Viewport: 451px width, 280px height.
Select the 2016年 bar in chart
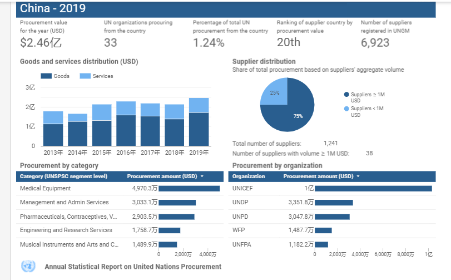[126, 124]
